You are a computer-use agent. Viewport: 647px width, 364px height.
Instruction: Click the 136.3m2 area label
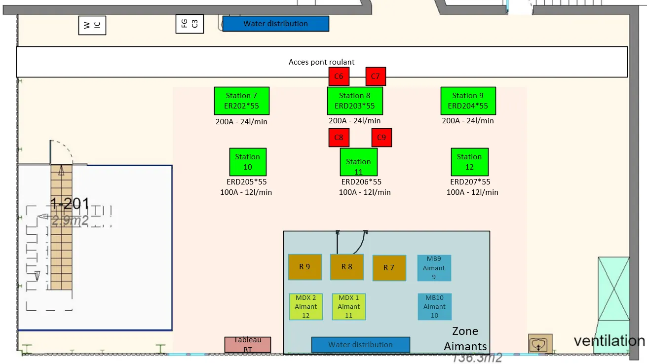point(478,358)
